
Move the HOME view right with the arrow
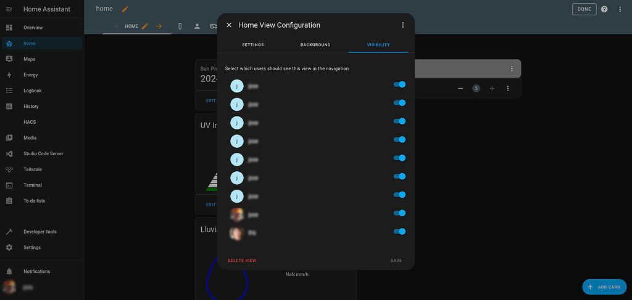tap(159, 26)
